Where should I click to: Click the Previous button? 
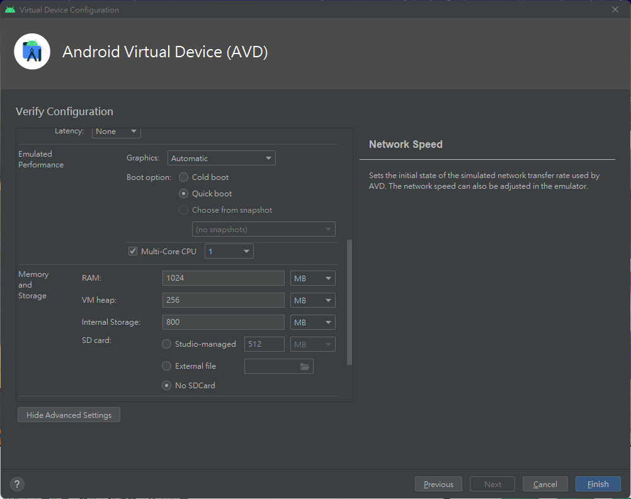pyautogui.click(x=438, y=484)
